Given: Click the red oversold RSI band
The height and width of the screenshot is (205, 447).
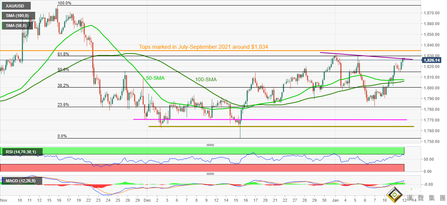Looking at the screenshot, I should (x=222, y=168).
